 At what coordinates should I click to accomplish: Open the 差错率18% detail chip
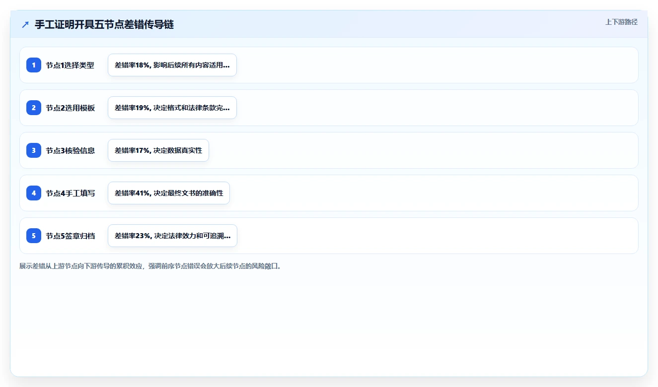172,65
